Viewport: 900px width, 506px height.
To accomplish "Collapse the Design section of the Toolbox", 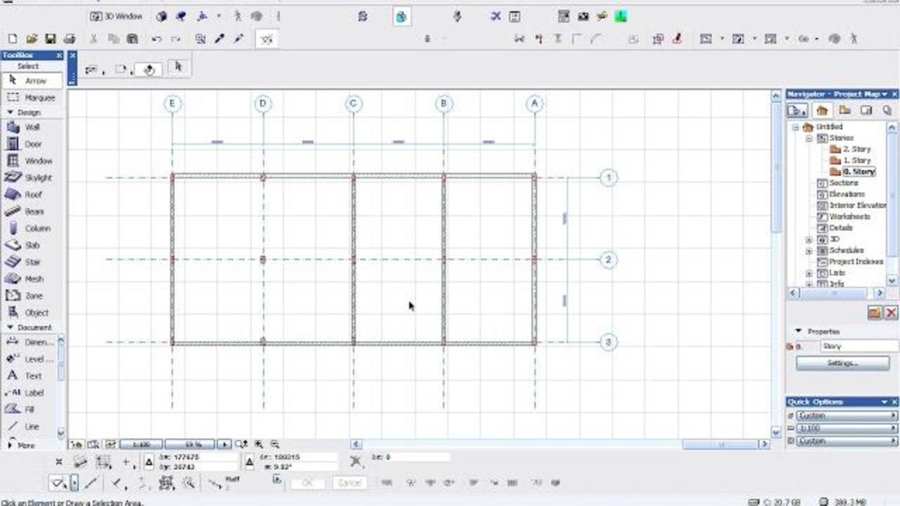I will point(11,112).
